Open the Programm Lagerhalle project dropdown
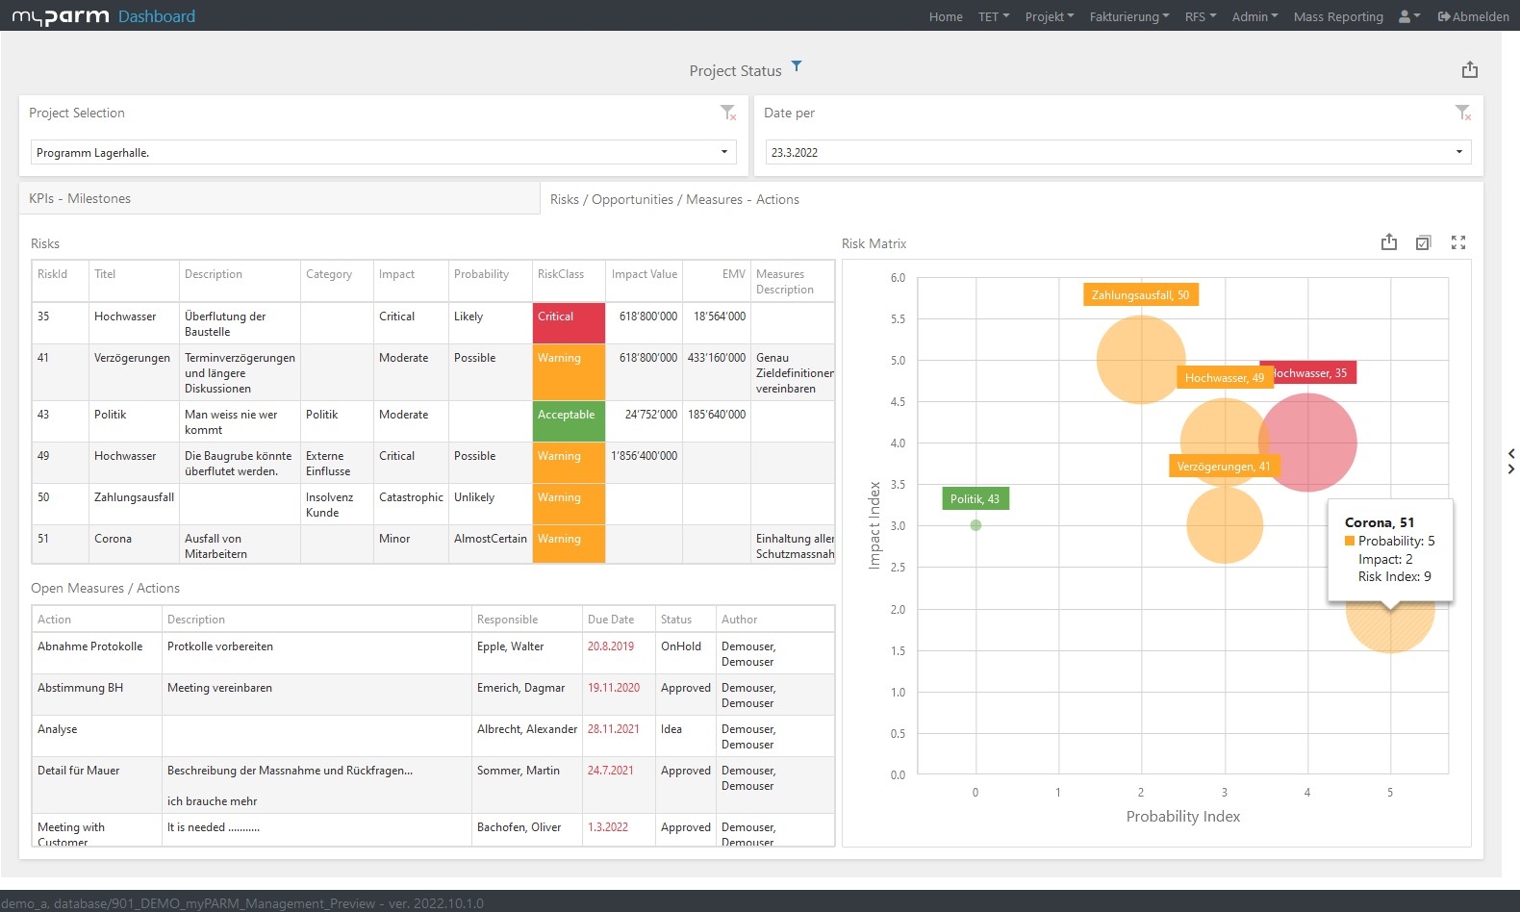 (384, 152)
